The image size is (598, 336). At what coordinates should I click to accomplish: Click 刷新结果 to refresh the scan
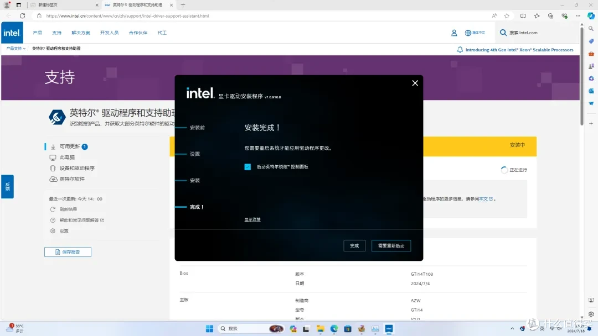pos(68,209)
